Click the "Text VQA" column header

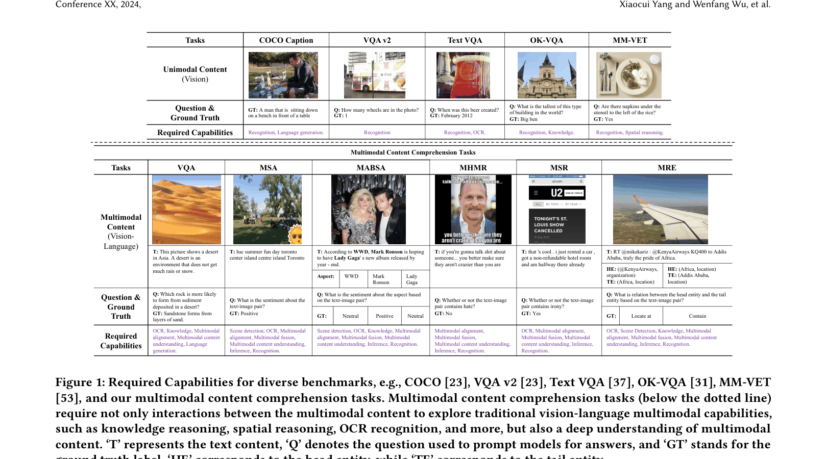coord(465,40)
